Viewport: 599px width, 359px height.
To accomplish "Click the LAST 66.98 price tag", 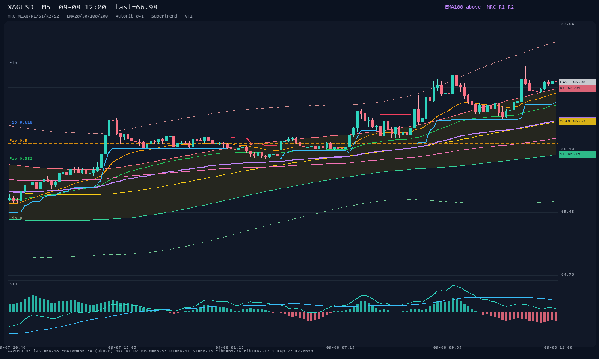I will pos(577,82).
